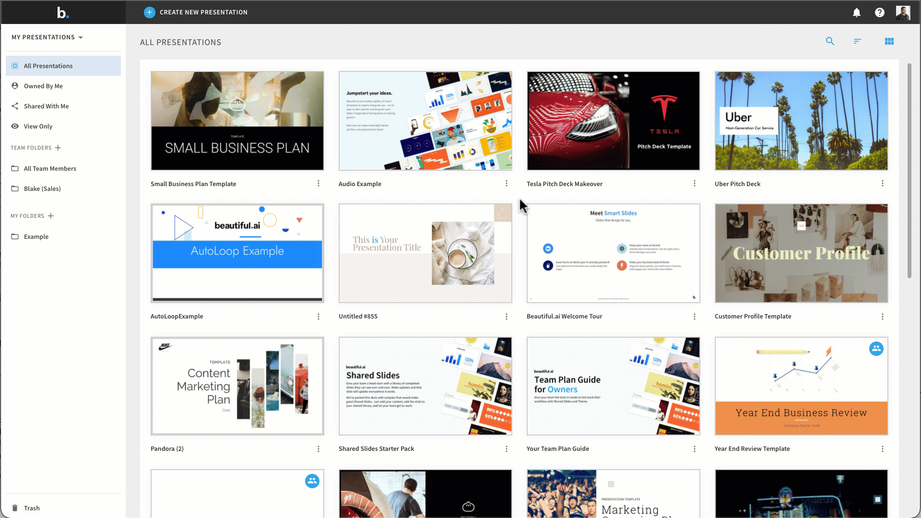Open the Trash
The image size is (921, 518).
63,508
